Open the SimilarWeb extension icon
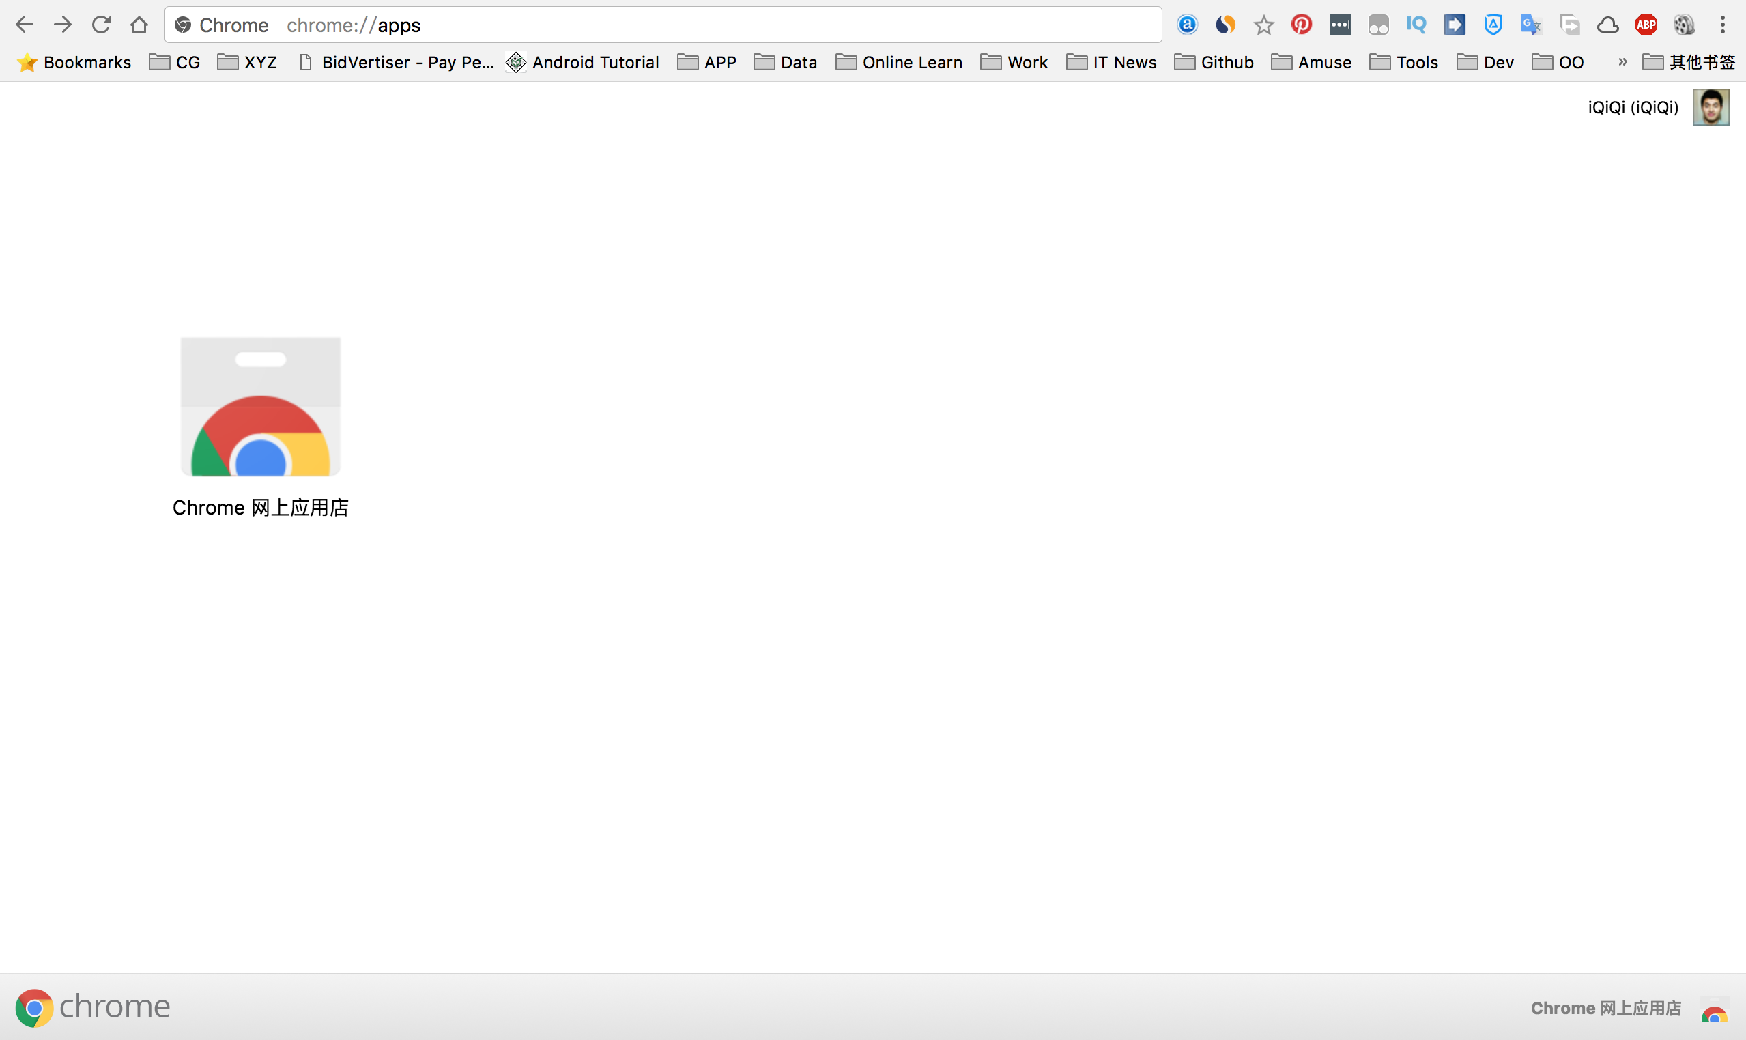 pos(1225,25)
